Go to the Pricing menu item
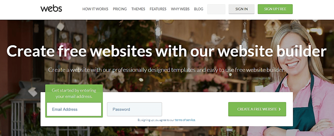 coord(120,9)
